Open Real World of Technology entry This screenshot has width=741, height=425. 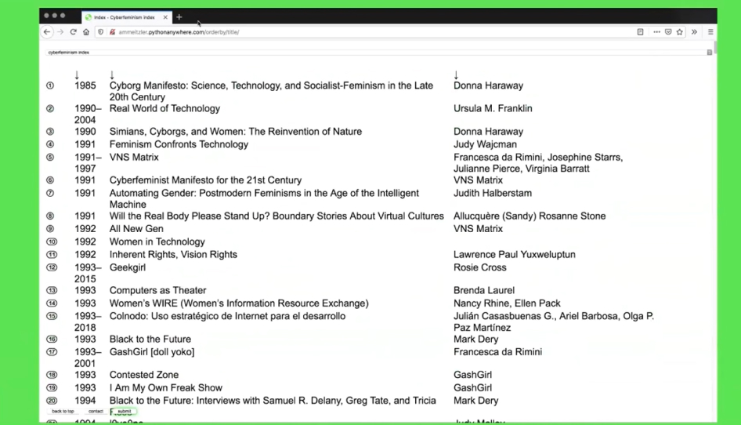click(165, 108)
